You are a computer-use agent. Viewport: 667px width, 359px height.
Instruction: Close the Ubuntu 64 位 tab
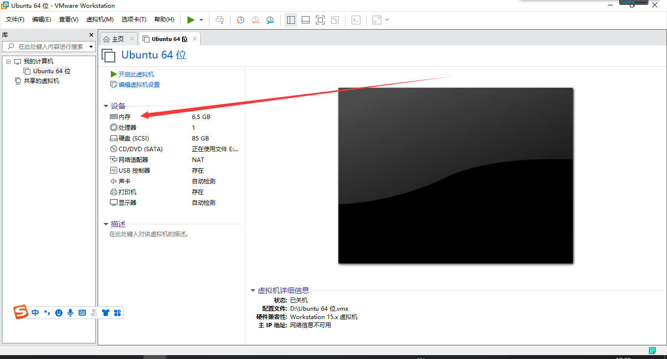pyautogui.click(x=195, y=39)
